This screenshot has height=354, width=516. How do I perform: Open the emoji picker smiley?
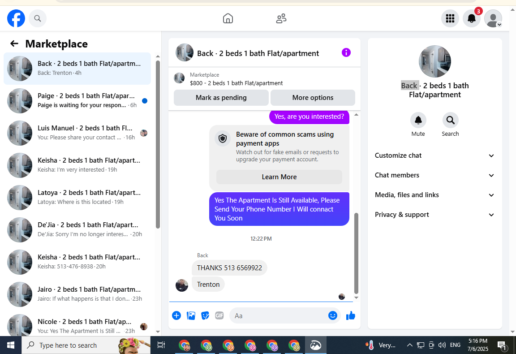[333, 315]
